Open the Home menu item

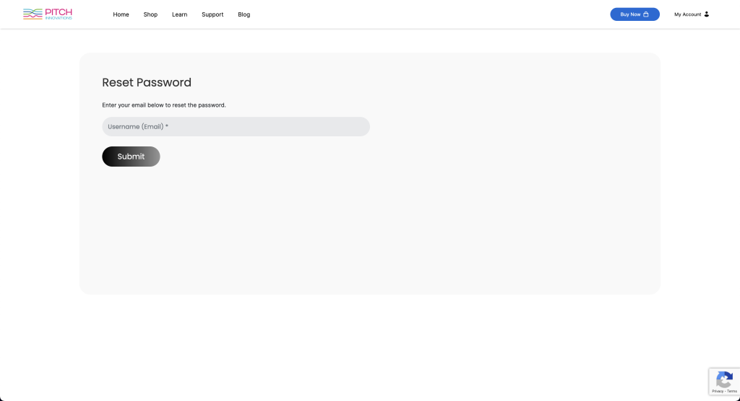[121, 14]
